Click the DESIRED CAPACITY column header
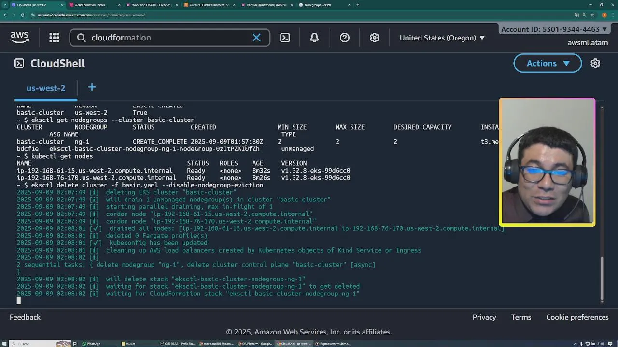618x347 pixels. point(422,127)
